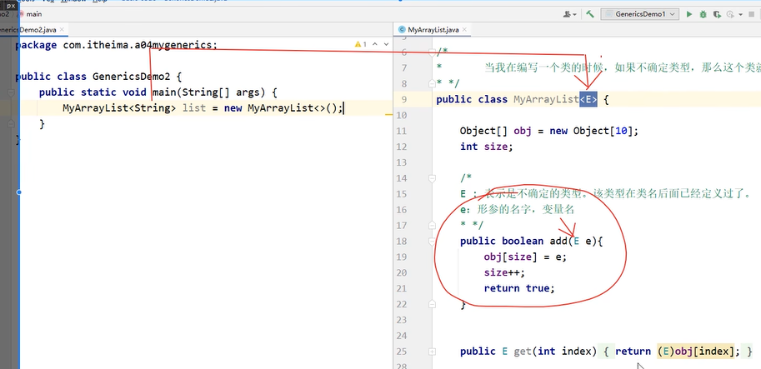Click MyArrayList<String> type in left editor
This screenshot has width=761, height=369.
point(119,107)
